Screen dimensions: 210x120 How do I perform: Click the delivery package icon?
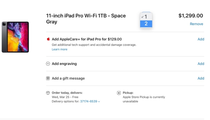click(48, 93)
